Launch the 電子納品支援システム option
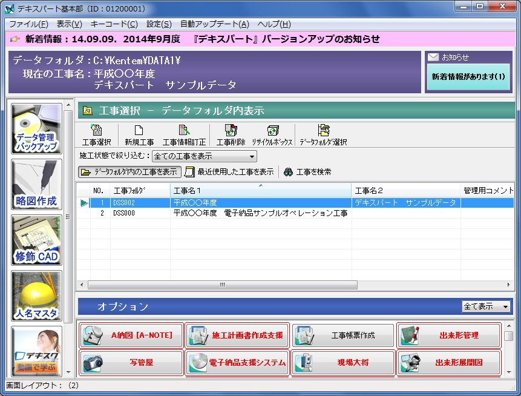The image size is (521, 396). coord(237,363)
